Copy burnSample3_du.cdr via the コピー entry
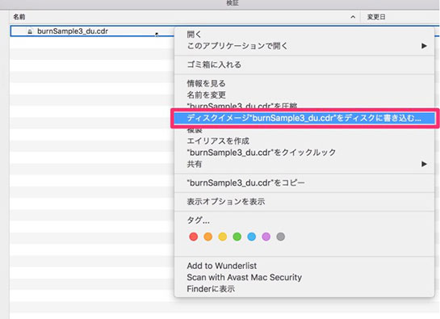Screen dimensions: 440x319 coord(304,183)
